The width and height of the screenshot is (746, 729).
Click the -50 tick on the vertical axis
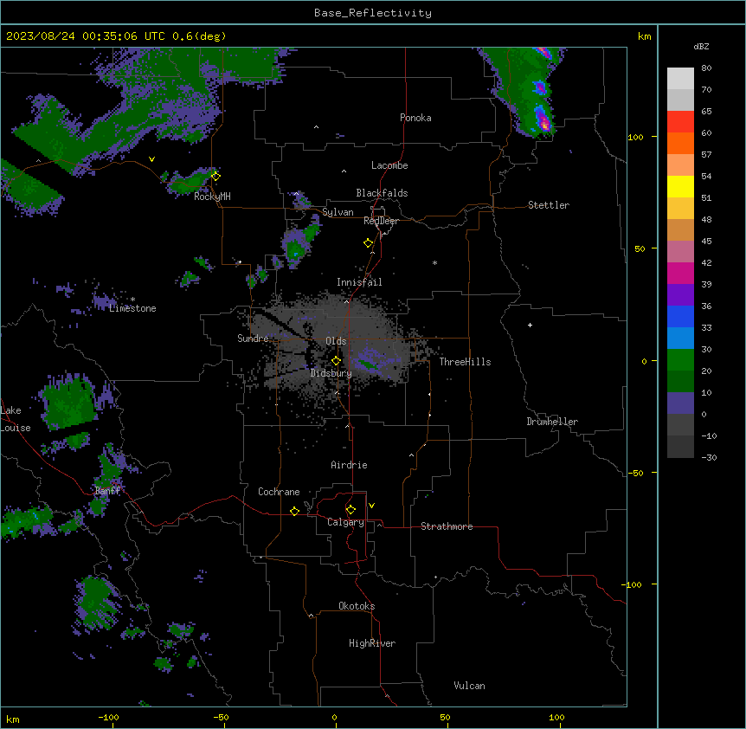click(x=635, y=473)
